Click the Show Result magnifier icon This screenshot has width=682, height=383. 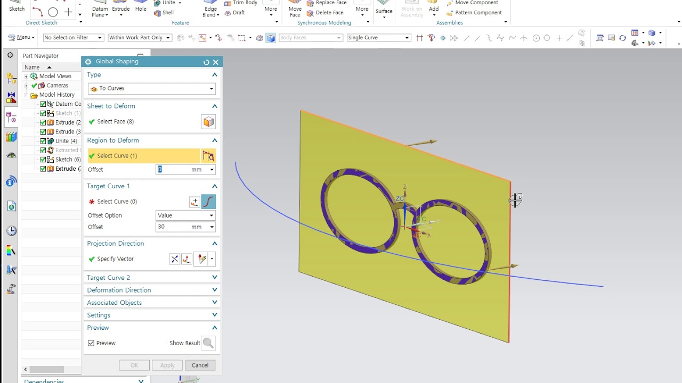pyautogui.click(x=208, y=343)
